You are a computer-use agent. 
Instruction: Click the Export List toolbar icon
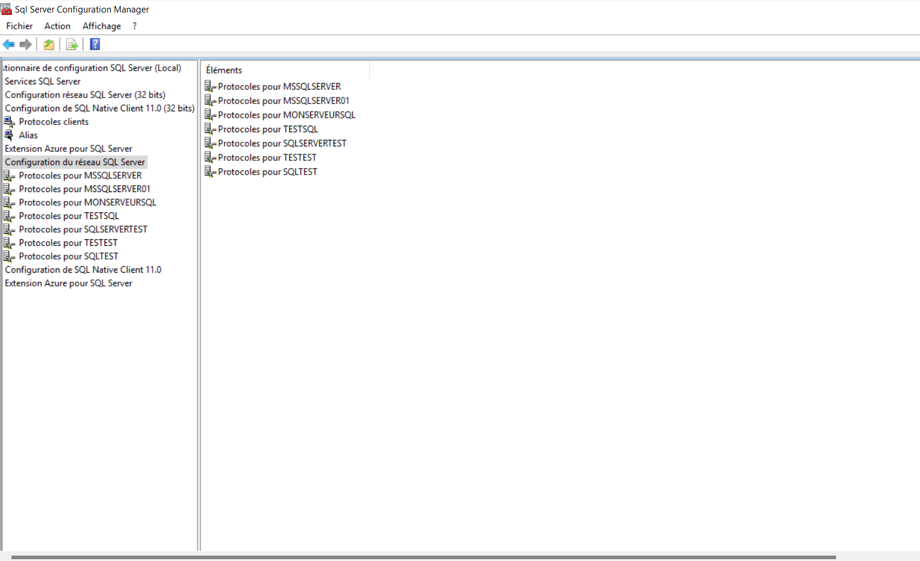[x=72, y=44]
